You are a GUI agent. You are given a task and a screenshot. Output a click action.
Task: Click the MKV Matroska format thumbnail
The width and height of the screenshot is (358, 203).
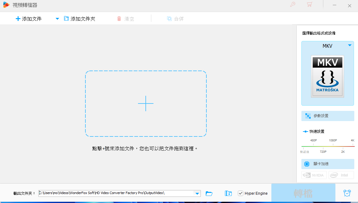327,76
